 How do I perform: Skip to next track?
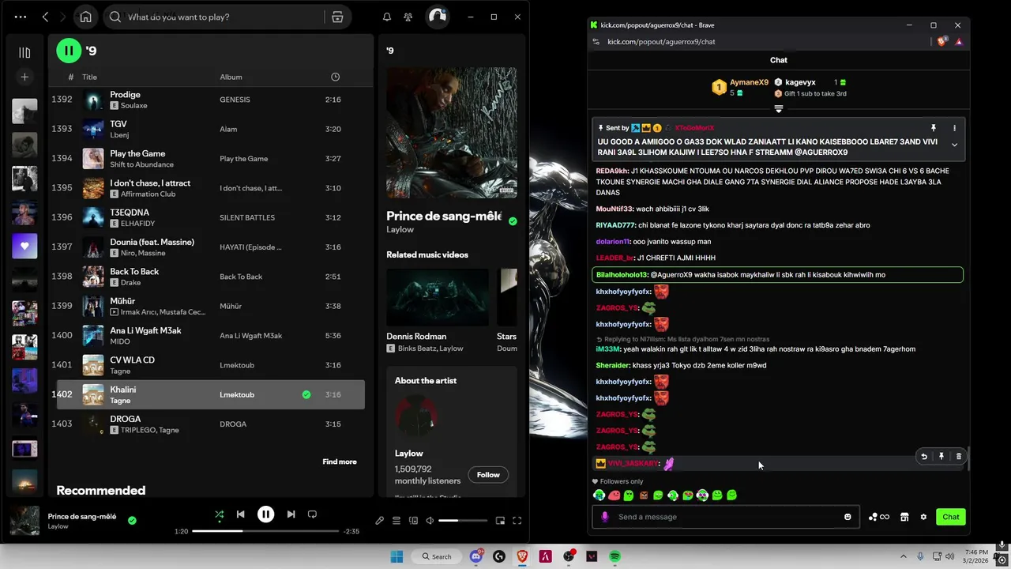pos(291,514)
